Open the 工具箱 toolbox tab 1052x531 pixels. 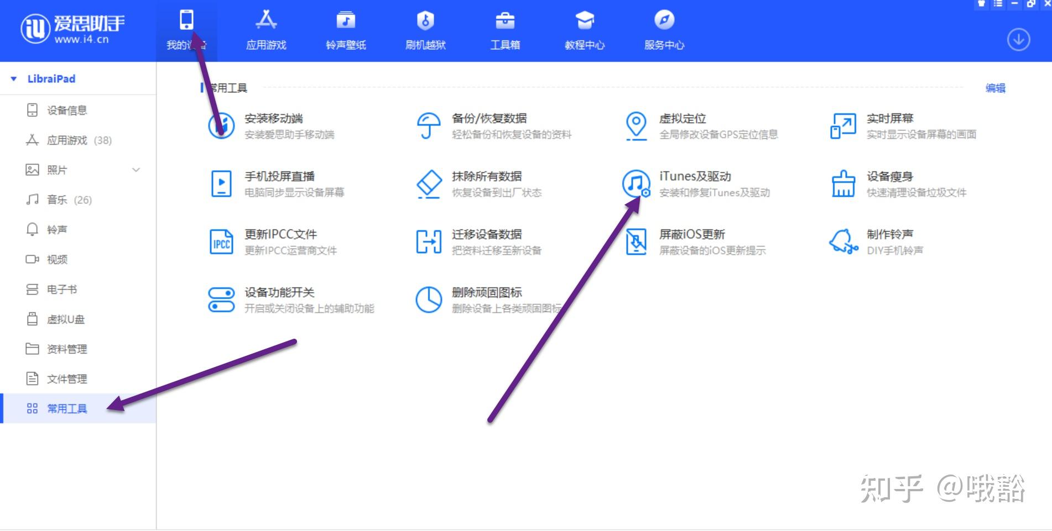tap(505, 30)
